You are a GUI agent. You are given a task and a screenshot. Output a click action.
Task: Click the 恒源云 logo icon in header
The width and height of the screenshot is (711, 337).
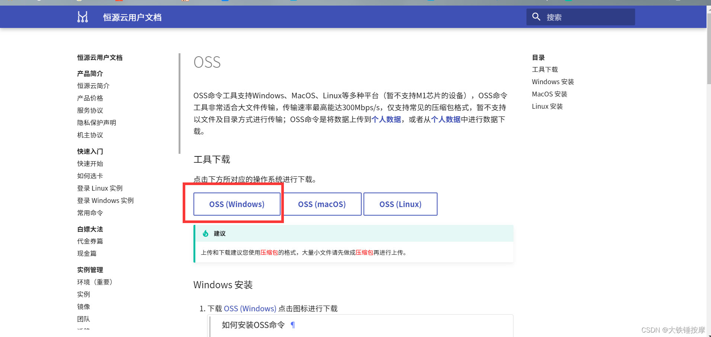(x=83, y=17)
